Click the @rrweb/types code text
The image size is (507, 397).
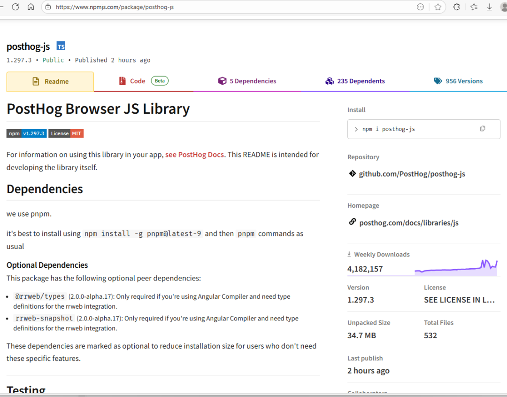point(40,296)
